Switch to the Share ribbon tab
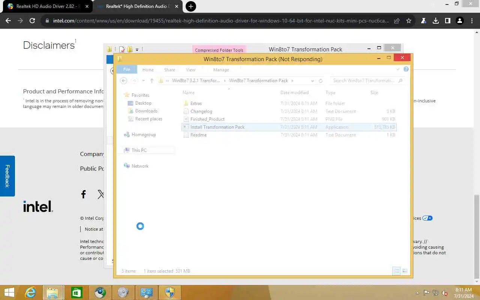 click(169, 70)
